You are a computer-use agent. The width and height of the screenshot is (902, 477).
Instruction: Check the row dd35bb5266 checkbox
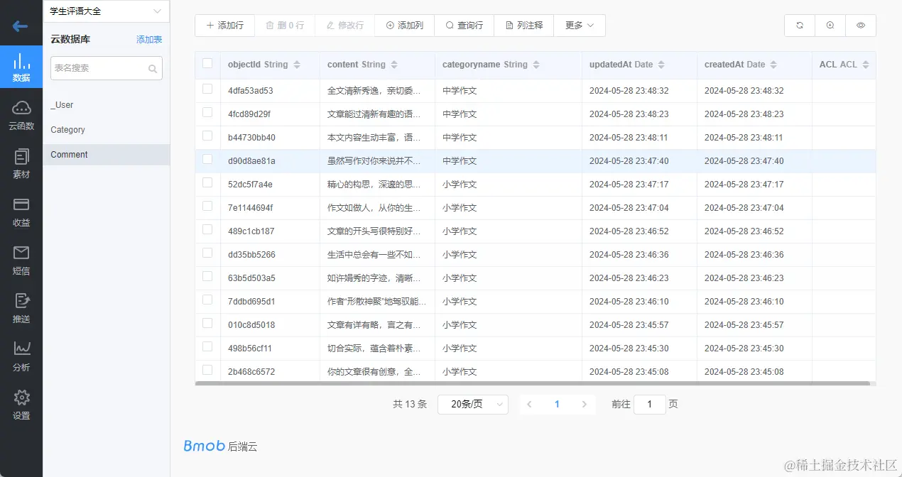[x=207, y=253]
